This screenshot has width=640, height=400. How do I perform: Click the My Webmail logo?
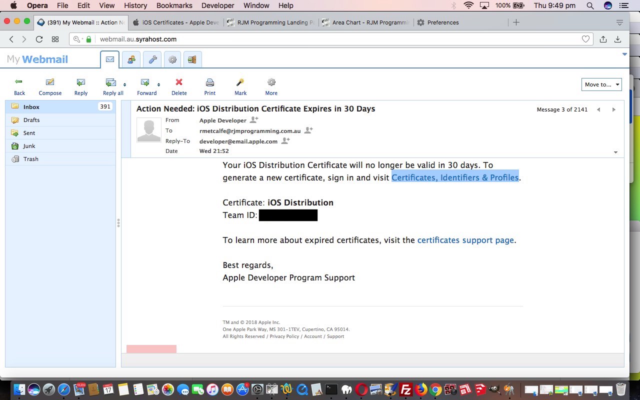point(37,59)
